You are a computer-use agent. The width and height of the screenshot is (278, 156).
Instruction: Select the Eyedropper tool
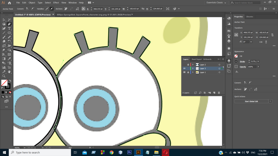(9, 59)
